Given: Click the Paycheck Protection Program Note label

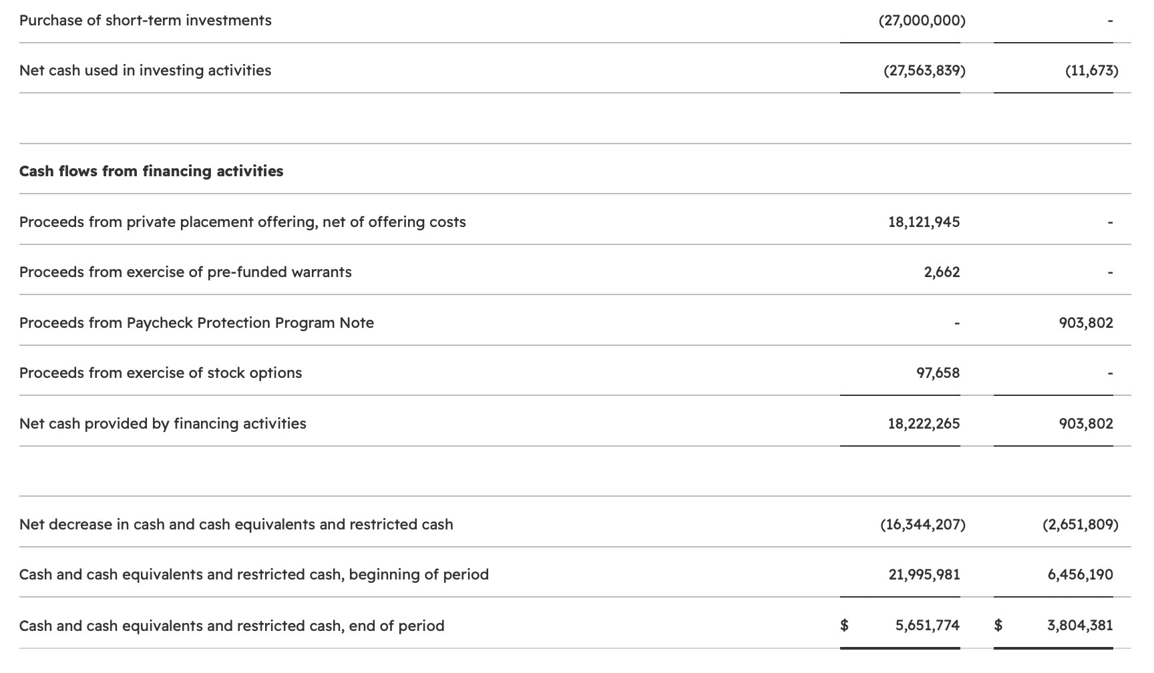Looking at the screenshot, I should click(x=196, y=323).
